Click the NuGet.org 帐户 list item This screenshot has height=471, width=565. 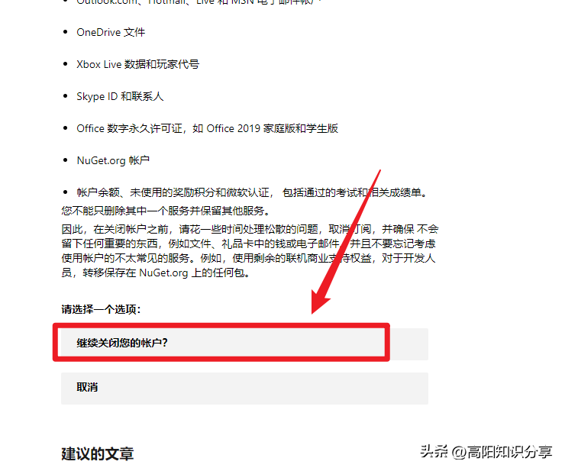coord(113,160)
